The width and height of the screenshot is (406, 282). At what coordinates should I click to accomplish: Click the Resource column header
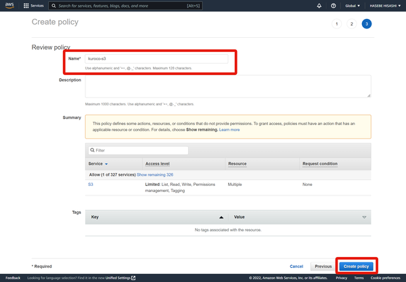point(238,164)
